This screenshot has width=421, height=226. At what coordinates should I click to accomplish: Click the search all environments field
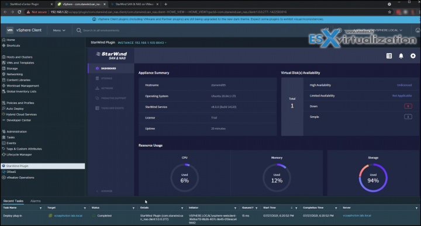coord(101,30)
